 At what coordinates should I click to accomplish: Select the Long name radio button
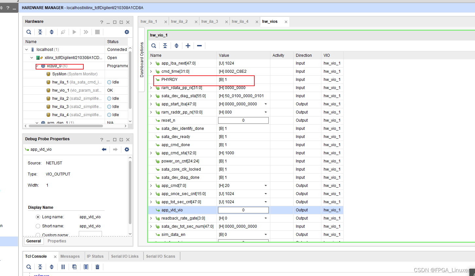[38, 217]
